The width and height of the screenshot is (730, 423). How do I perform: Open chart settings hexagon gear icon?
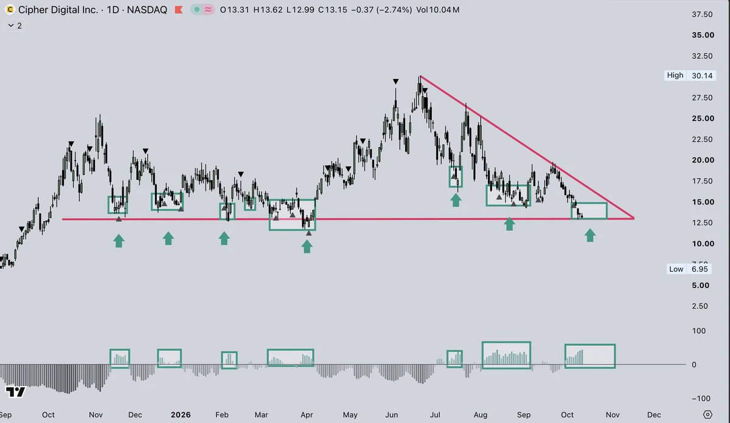(x=707, y=414)
